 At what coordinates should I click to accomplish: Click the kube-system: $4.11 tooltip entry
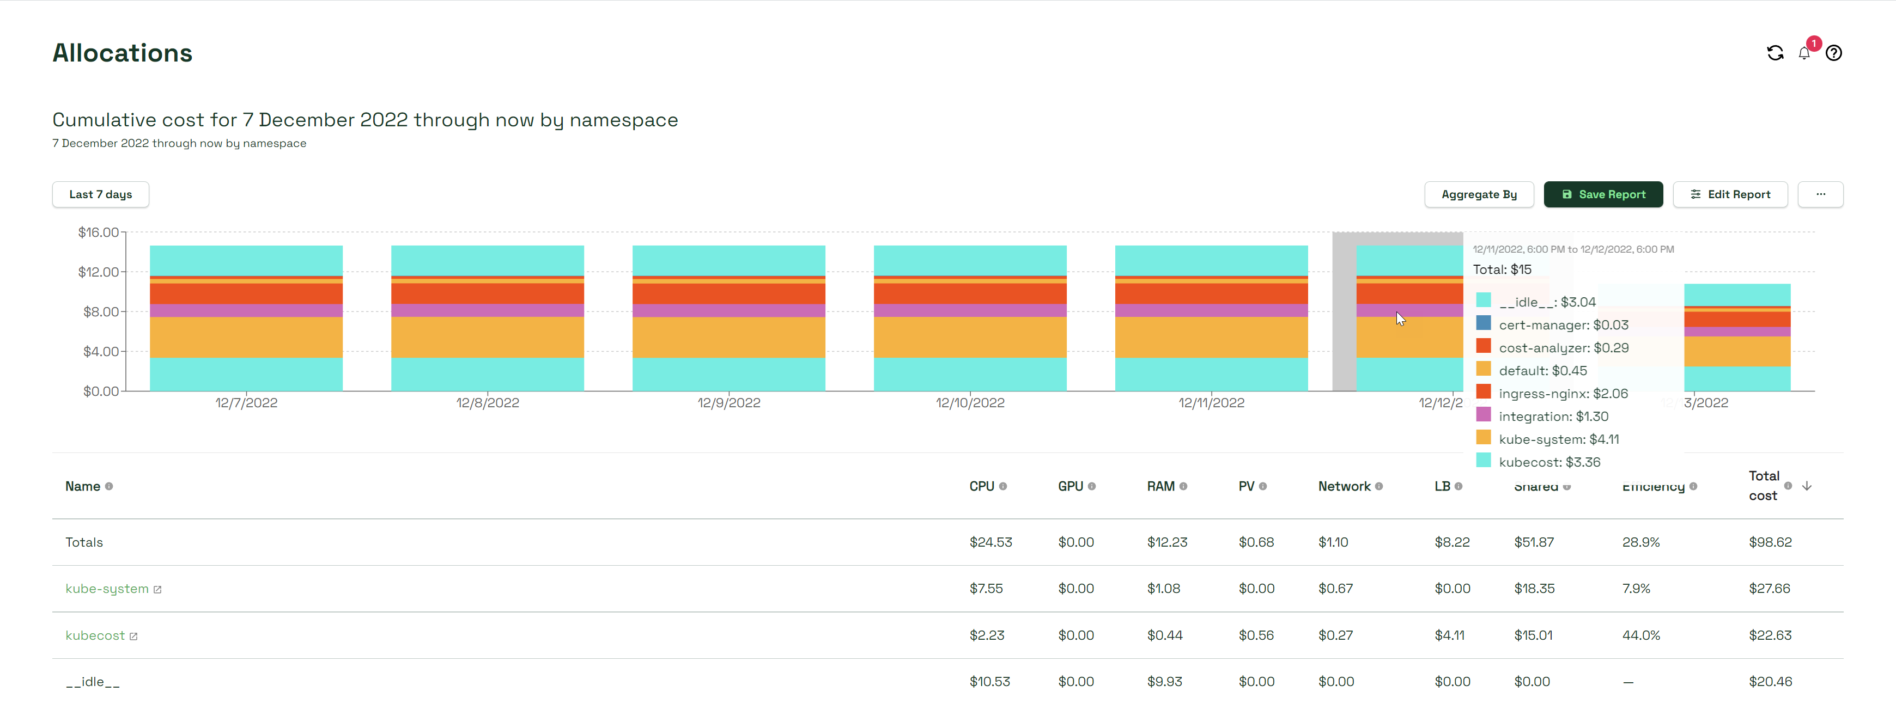click(1559, 439)
